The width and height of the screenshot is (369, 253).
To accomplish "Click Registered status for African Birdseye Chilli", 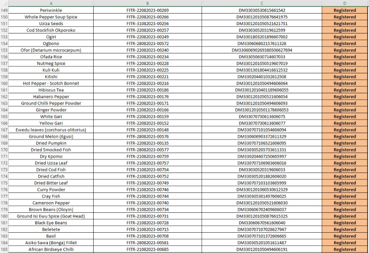I will tap(345, 249).
